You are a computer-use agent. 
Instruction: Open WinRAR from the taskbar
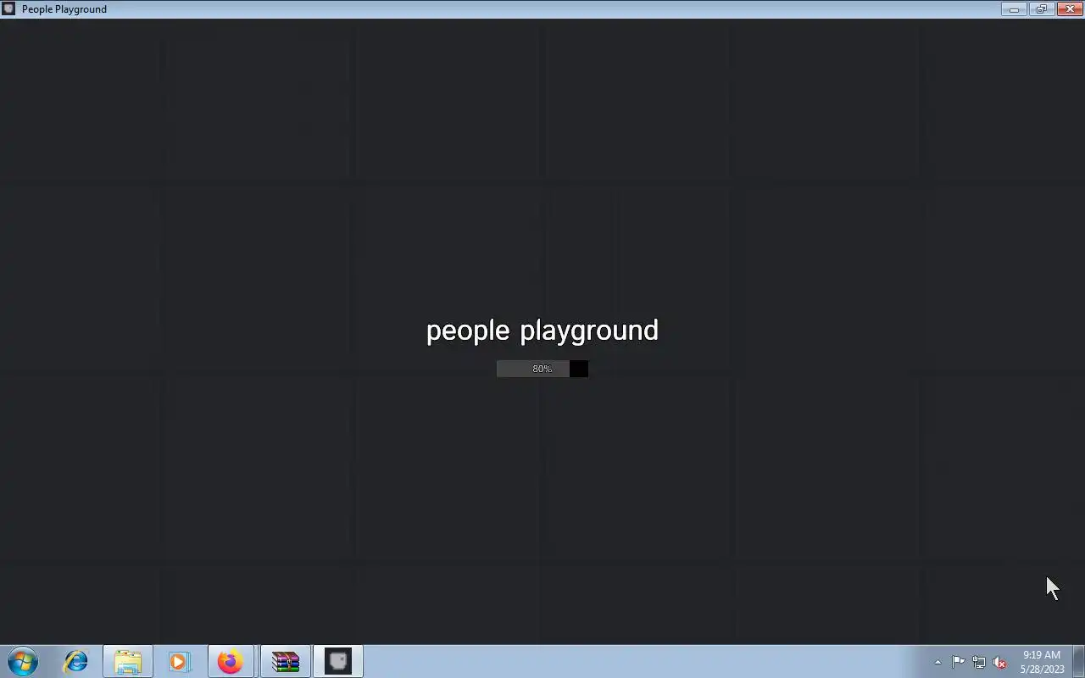coord(286,661)
